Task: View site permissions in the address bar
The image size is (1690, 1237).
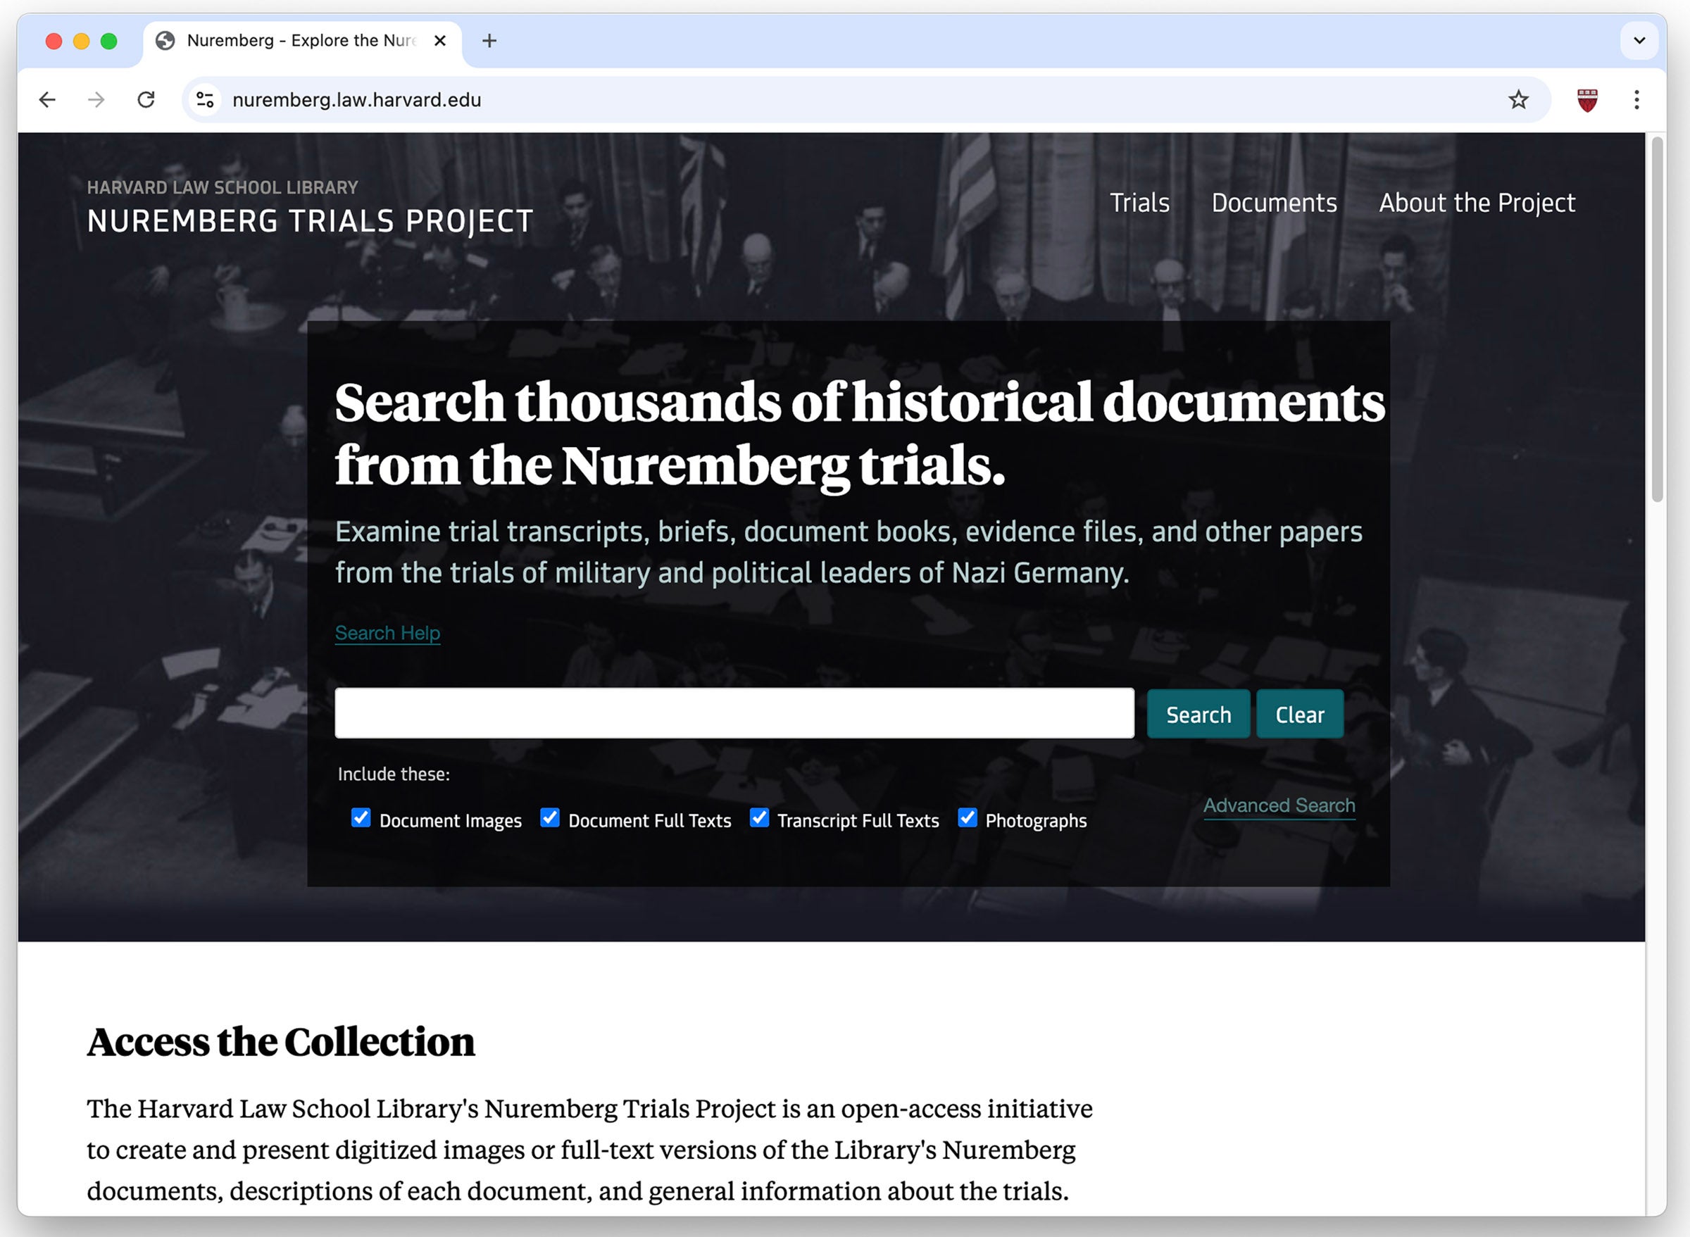Action: point(204,99)
